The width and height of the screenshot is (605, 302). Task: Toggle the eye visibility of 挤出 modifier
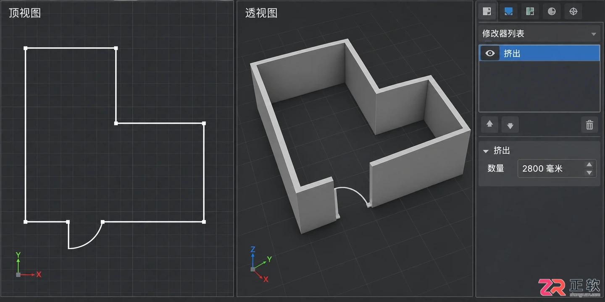[490, 53]
